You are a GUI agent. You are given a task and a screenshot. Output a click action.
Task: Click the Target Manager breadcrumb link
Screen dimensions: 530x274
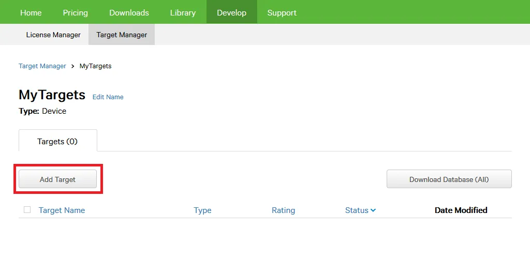tap(42, 66)
